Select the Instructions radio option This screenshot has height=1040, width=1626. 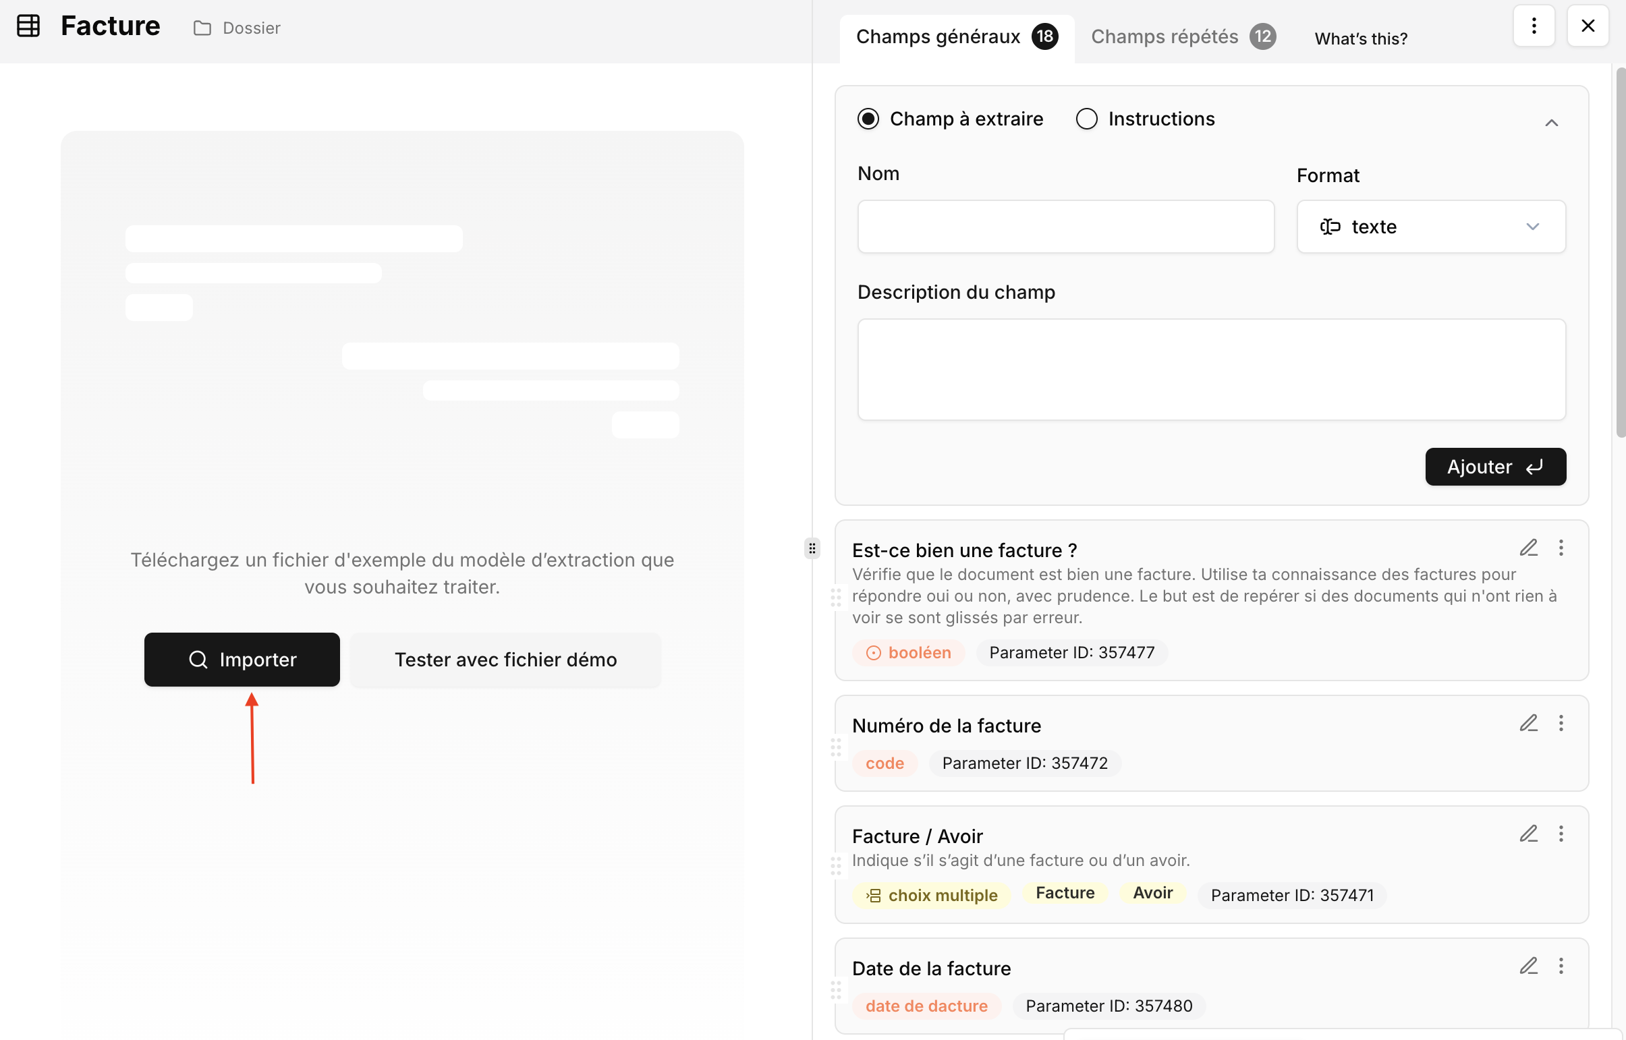(1086, 119)
